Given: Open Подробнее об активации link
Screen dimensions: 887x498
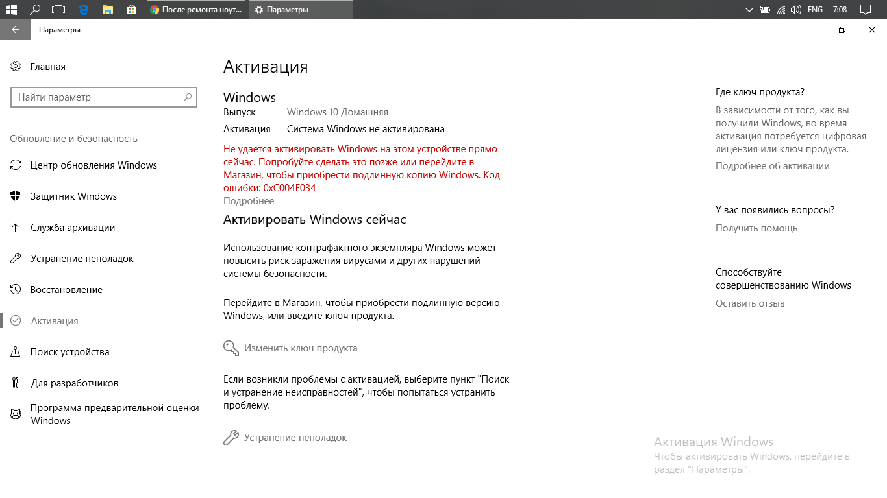Looking at the screenshot, I should (773, 166).
